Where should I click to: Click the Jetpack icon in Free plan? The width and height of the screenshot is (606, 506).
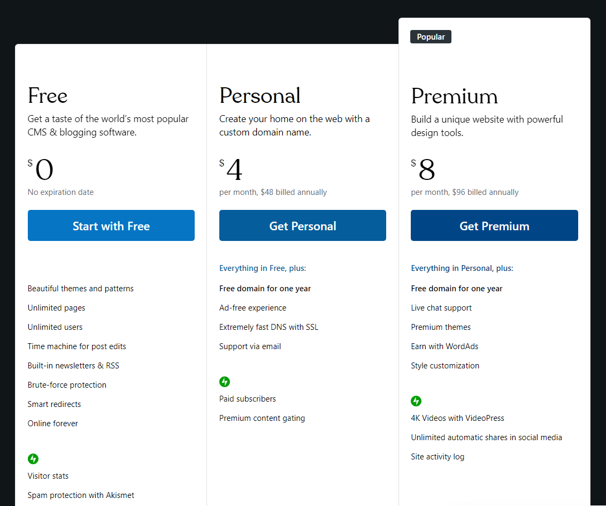[x=33, y=459]
